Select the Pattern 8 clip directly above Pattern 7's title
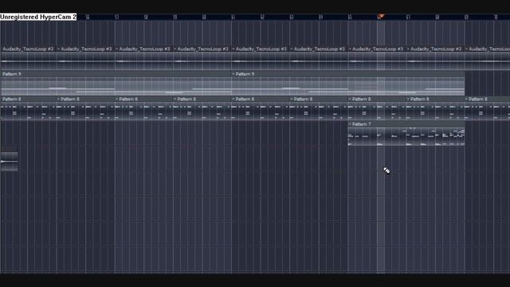This screenshot has height=287, width=510. (377, 108)
